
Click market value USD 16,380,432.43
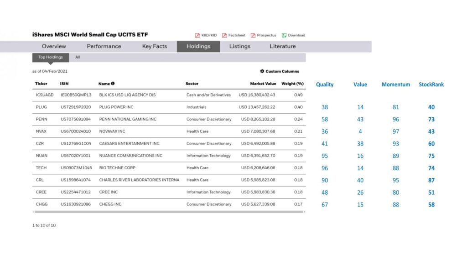[257, 95]
